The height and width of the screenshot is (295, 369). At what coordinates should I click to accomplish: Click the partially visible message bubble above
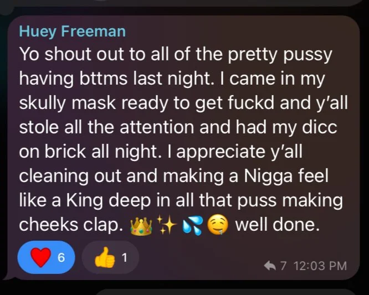tap(184, 2)
